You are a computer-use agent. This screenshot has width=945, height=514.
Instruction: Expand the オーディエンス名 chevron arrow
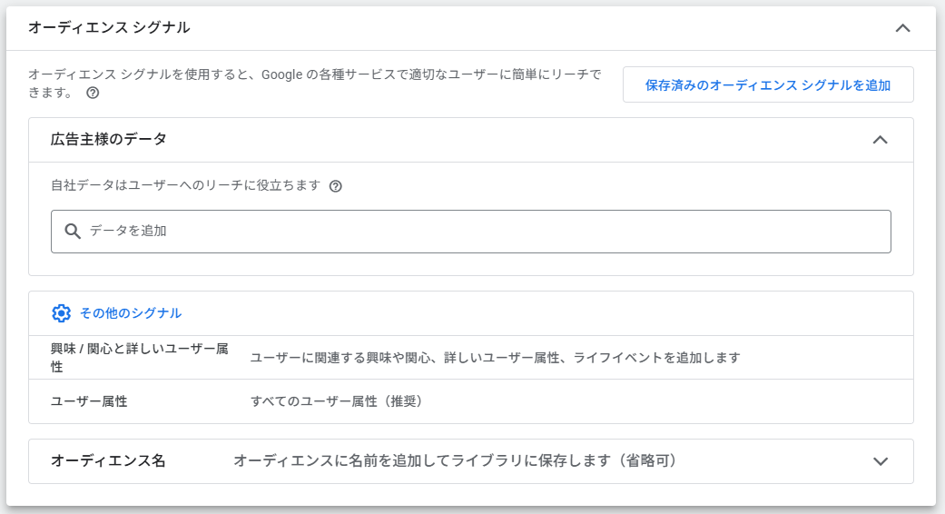click(x=879, y=461)
